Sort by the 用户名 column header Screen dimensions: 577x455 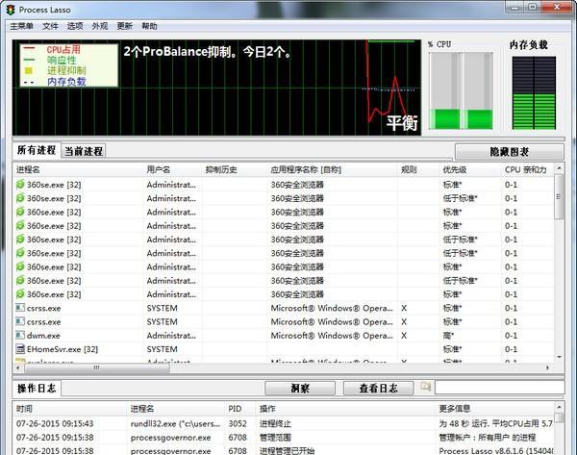pos(159,169)
